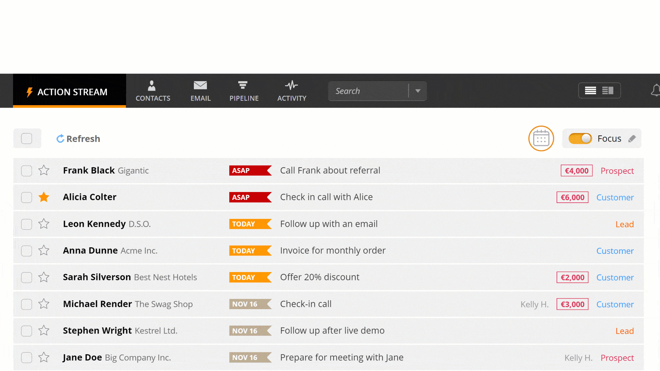This screenshot has width=660, height=371.
Task: Click Lead status for Stephen Wright
Action: pyautogui.click(x=625, y=331)
